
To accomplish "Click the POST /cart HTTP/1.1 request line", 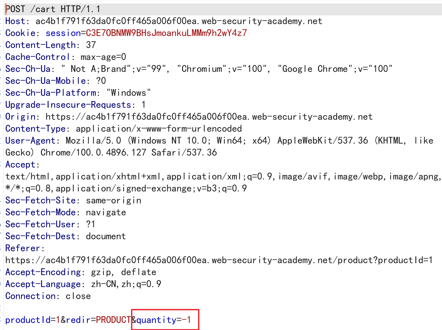I will tap(53, 9).
